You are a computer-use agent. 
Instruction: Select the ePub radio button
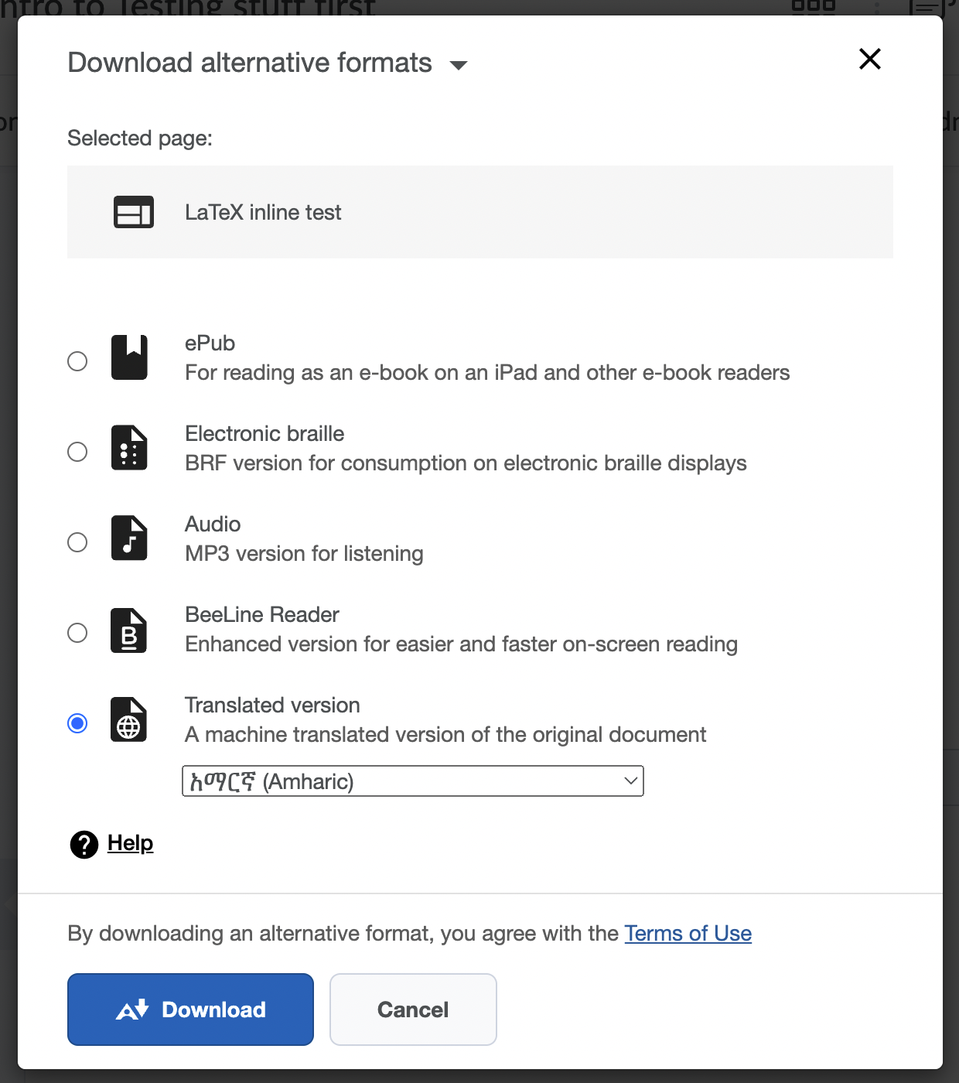77,360
